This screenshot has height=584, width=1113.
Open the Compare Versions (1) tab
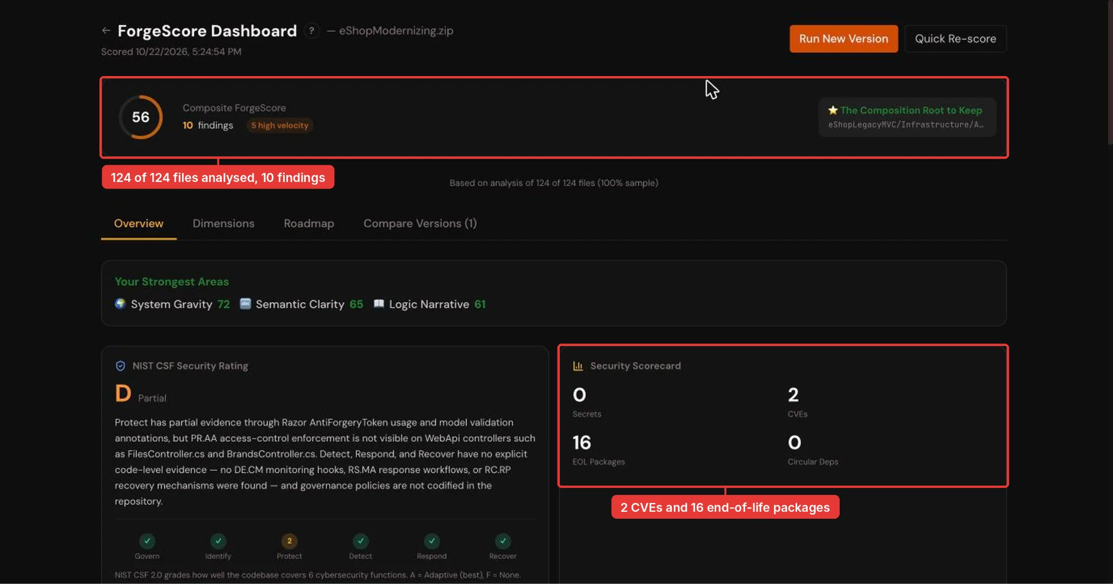click(x=420, y=223)
